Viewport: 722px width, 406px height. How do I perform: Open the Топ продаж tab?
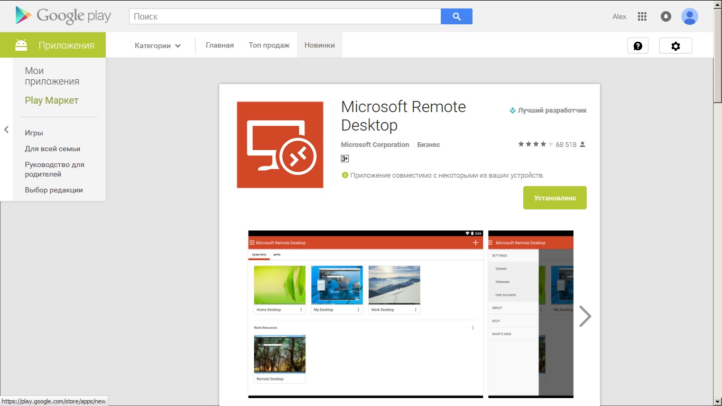(x=269, y=45)
